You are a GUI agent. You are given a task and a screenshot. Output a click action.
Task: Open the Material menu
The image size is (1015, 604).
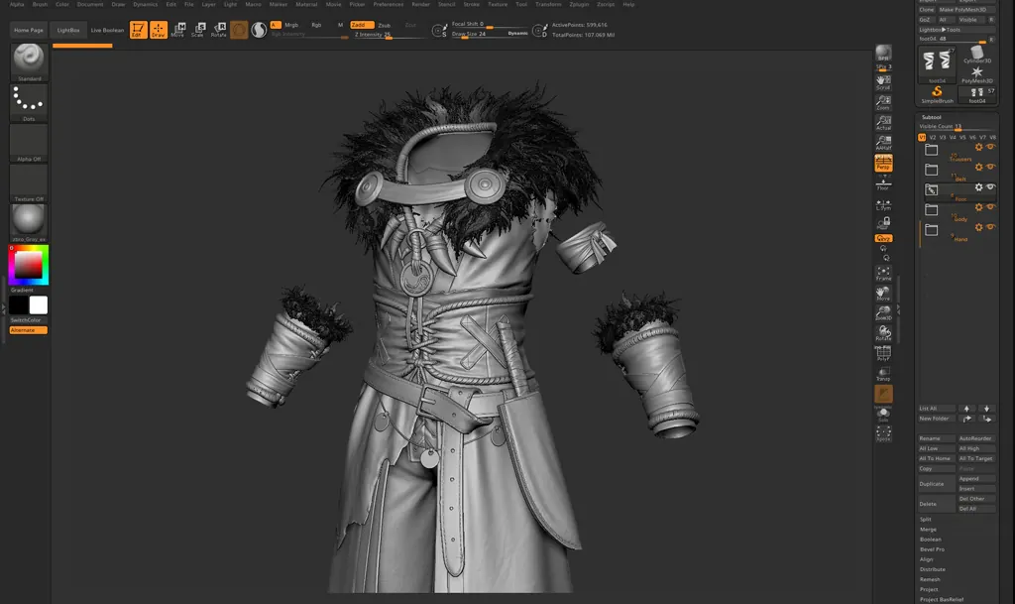click(x=307, y=4)
